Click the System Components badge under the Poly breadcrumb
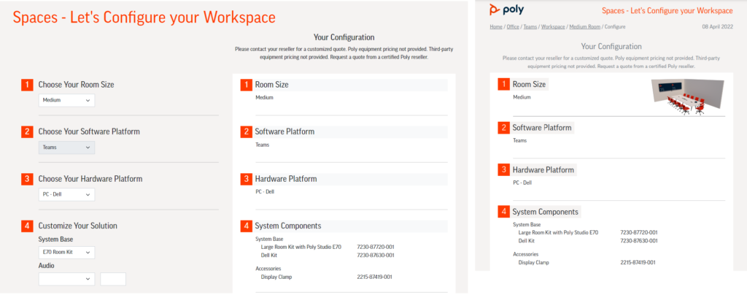The image size is (747, 295). click(x=503, y=212)
